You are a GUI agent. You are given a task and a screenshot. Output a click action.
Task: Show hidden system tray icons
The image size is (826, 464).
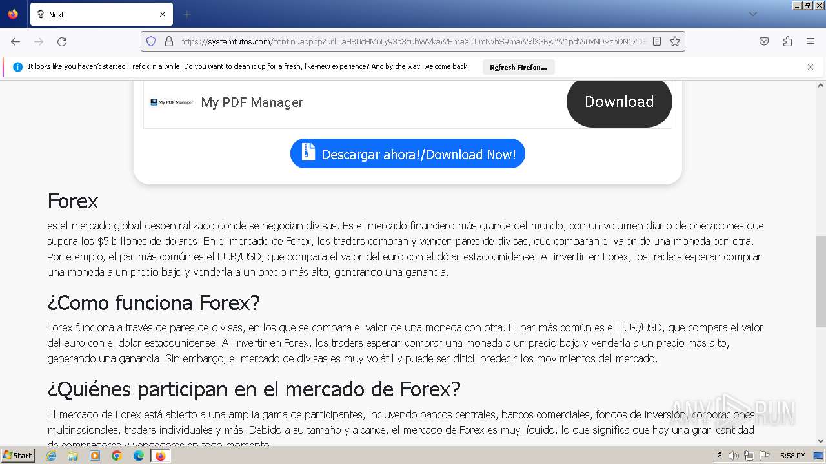pos(720,456)
